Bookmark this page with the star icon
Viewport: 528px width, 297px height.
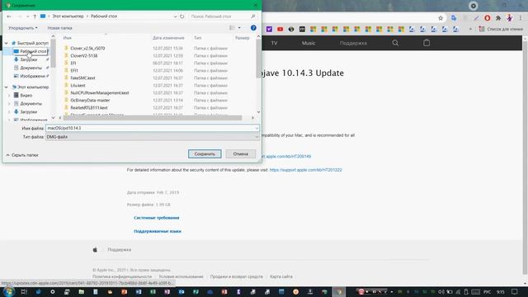point(441,18)
